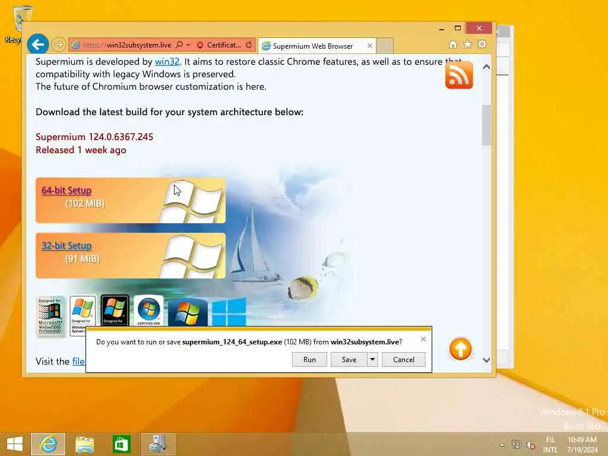This screenshot has width=608, height=456.
Task: Open the Tools gear icon
Action: click(482, 44)
